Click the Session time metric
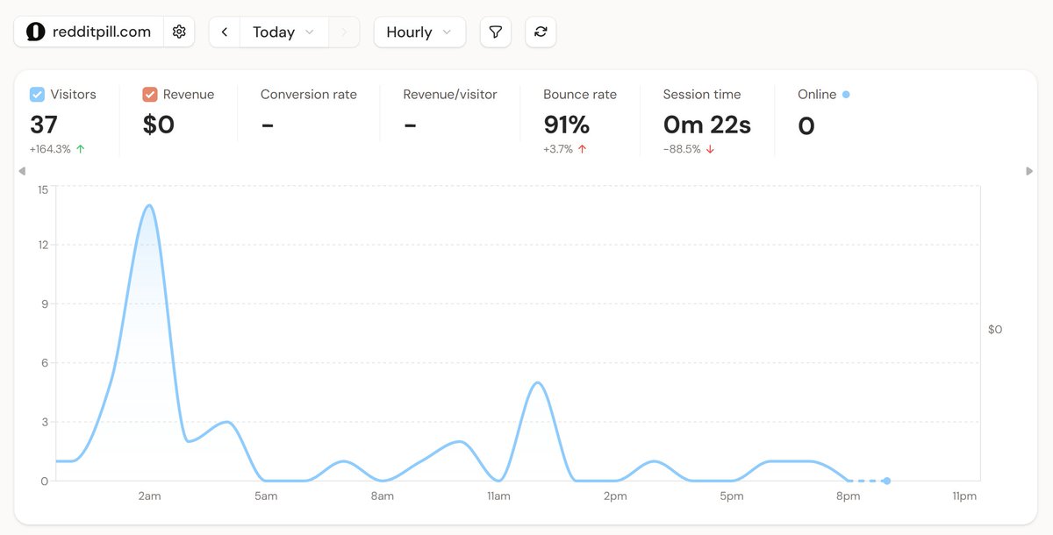Viewport: 1053px width, 535px height. point(702,94)
